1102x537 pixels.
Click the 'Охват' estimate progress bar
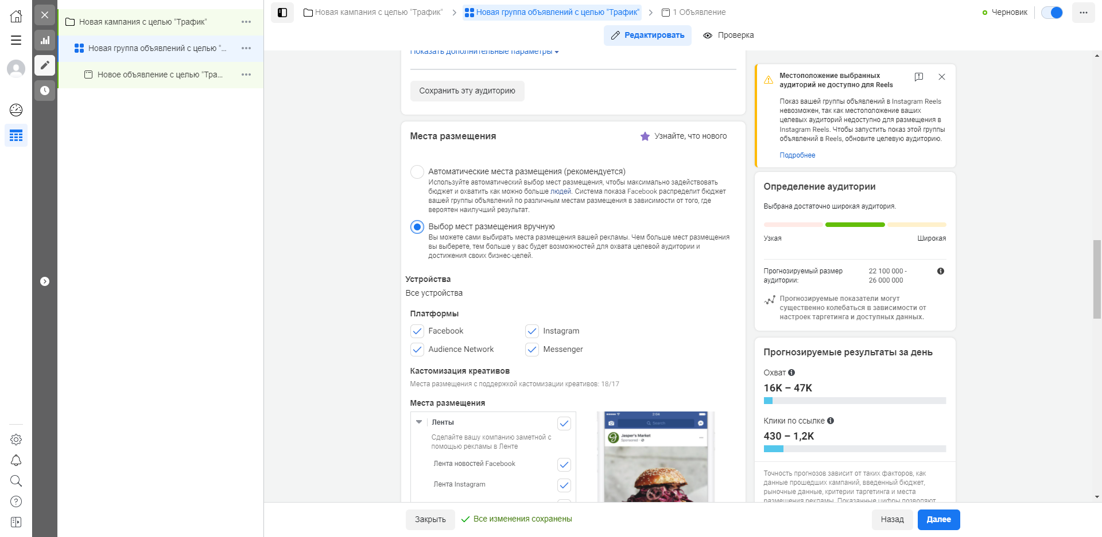pyautogui.click(x=855, y=401)
